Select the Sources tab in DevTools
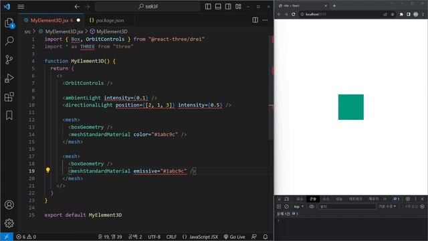 [x=326, y=199]
